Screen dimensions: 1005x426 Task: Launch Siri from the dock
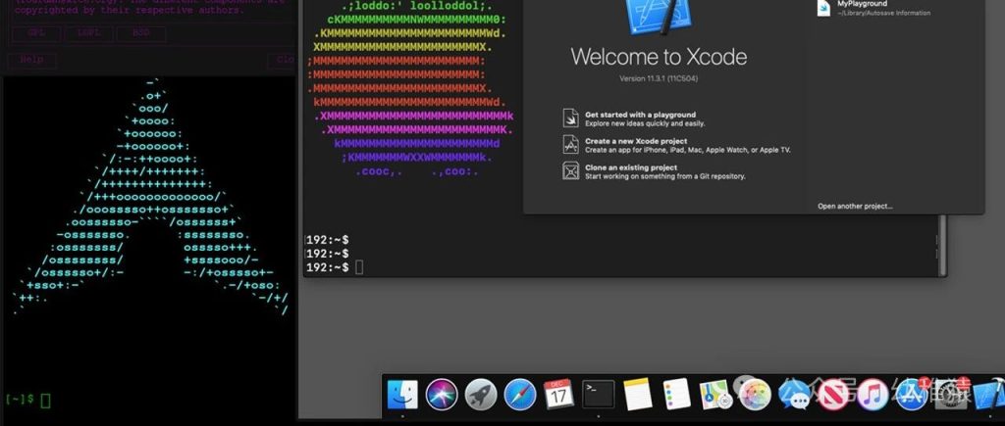pos(442,395)
